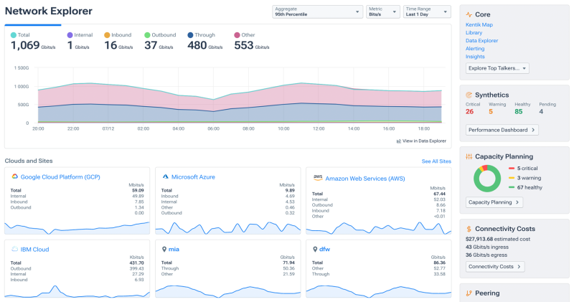Click the Through 480 Gbits/s value
The width and height of the screenshot is (574, 302).
click(x=205, y=45)
